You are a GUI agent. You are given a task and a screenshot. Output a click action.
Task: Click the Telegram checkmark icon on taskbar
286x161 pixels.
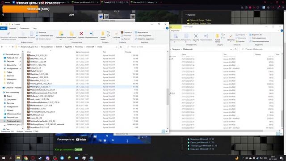40,158
